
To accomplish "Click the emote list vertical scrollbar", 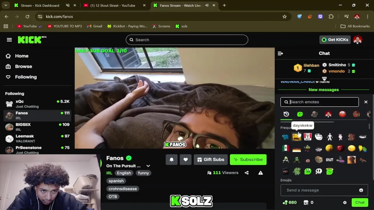I will (369, 127).
